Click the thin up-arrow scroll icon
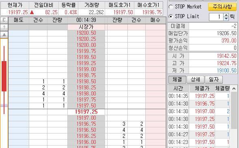This screenshot has width=239, height=148. (4, 27)
